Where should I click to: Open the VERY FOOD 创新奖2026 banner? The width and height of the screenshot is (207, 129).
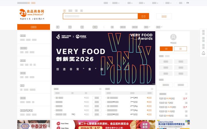click(x=103, y=58)
